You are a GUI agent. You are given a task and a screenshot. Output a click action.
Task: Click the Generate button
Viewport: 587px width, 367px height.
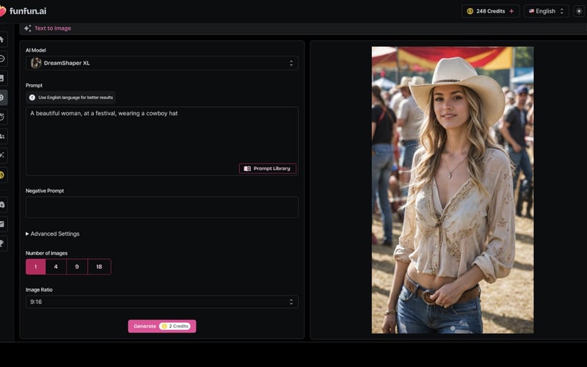click(x=161, y=326)
